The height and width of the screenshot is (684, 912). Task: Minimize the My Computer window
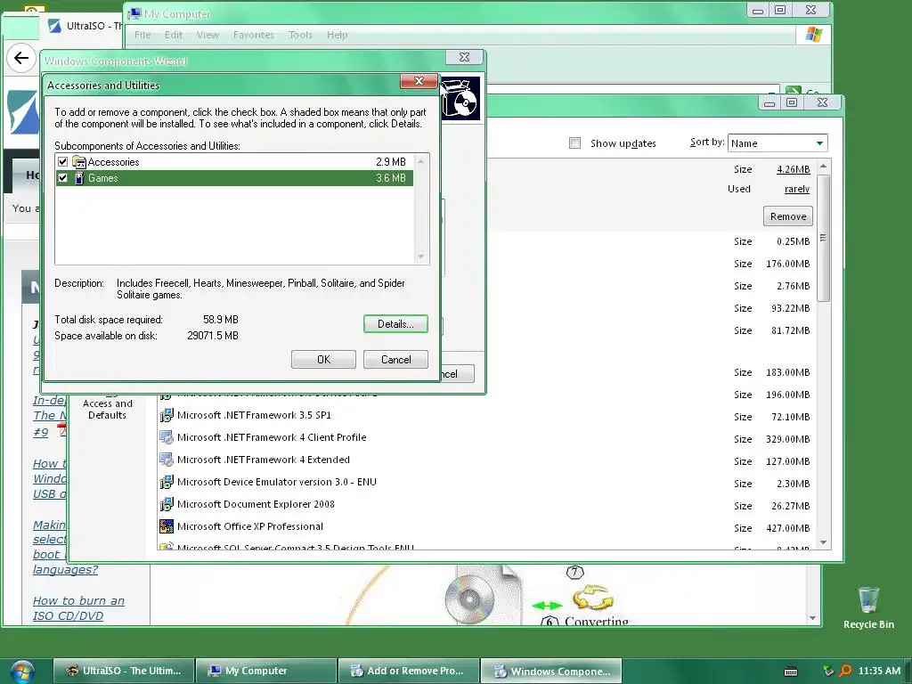coord(758,11)
